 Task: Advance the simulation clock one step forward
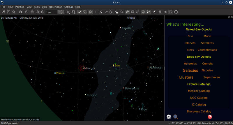(43, 12)
